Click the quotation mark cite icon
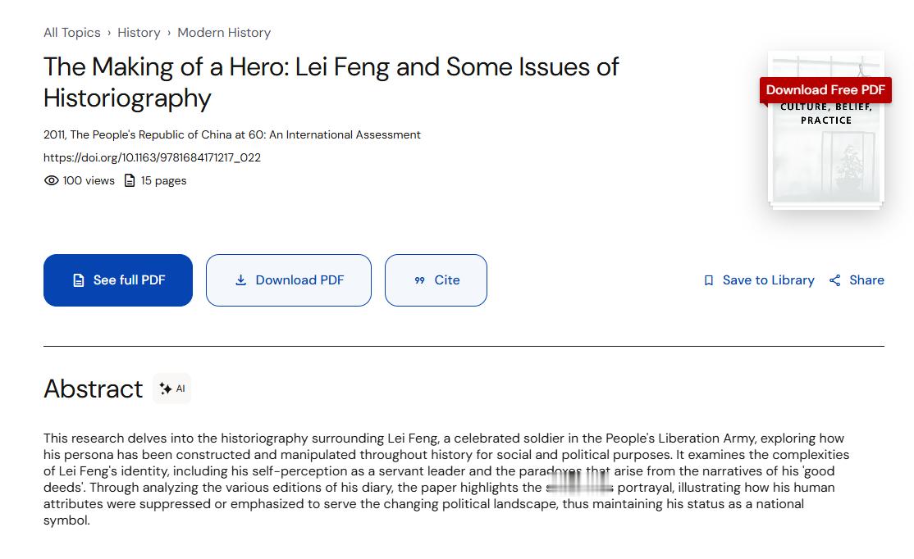This screenshot has height=559, width=914. coord(420,280)
